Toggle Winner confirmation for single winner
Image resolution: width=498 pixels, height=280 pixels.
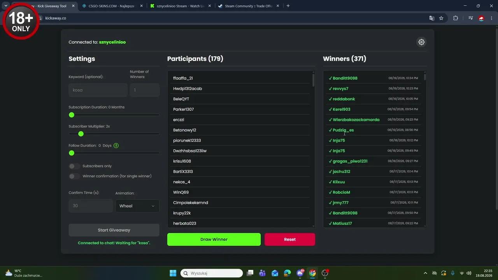74,176
